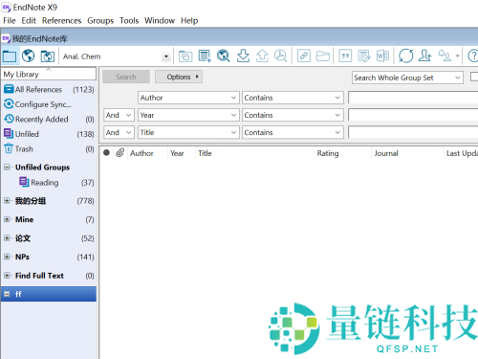
Task: Click the Format Bibliography icon
Action: tap(364, 56)
